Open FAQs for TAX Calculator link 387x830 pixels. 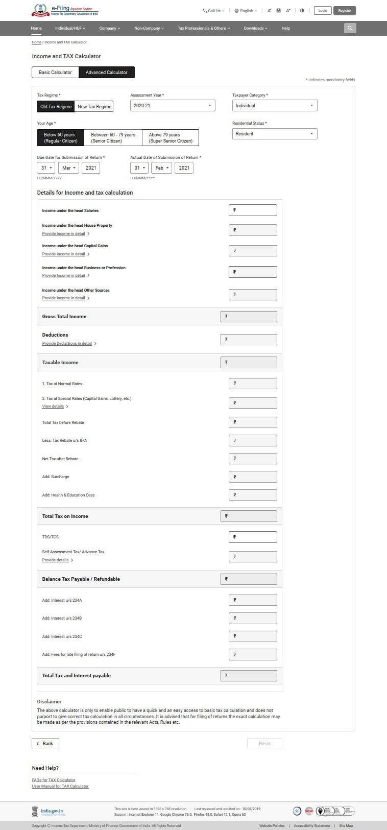pos(53,780)
